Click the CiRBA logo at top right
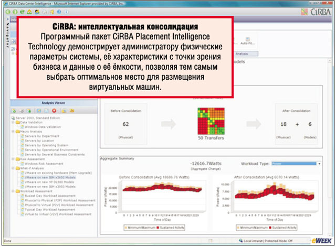This screenshot has width=336, height=247. click(316, 12)
